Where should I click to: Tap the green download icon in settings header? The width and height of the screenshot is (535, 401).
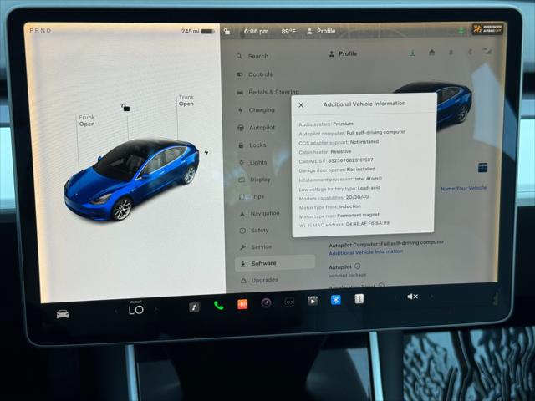point(412,53)
